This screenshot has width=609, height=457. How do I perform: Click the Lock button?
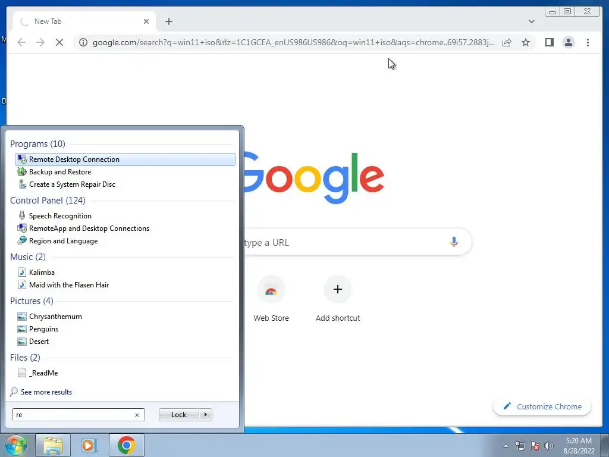coord(178,415)
